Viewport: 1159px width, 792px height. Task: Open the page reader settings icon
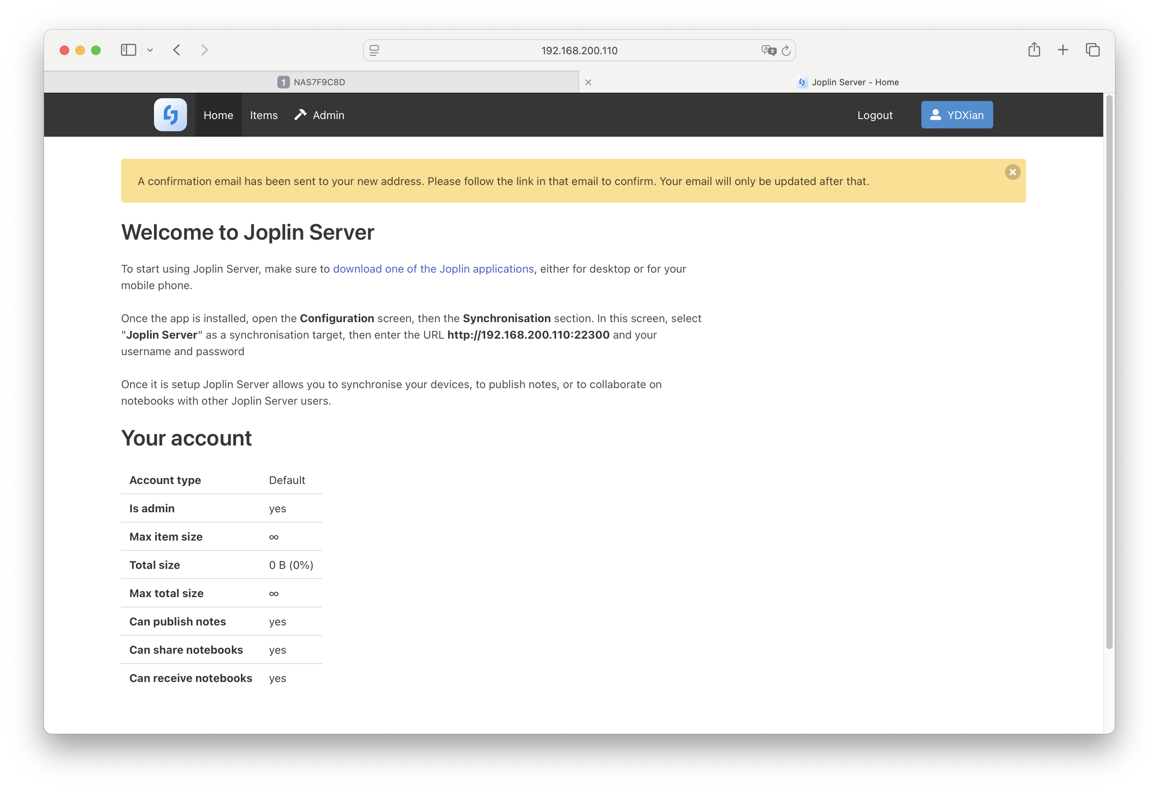tap(374, 50)
